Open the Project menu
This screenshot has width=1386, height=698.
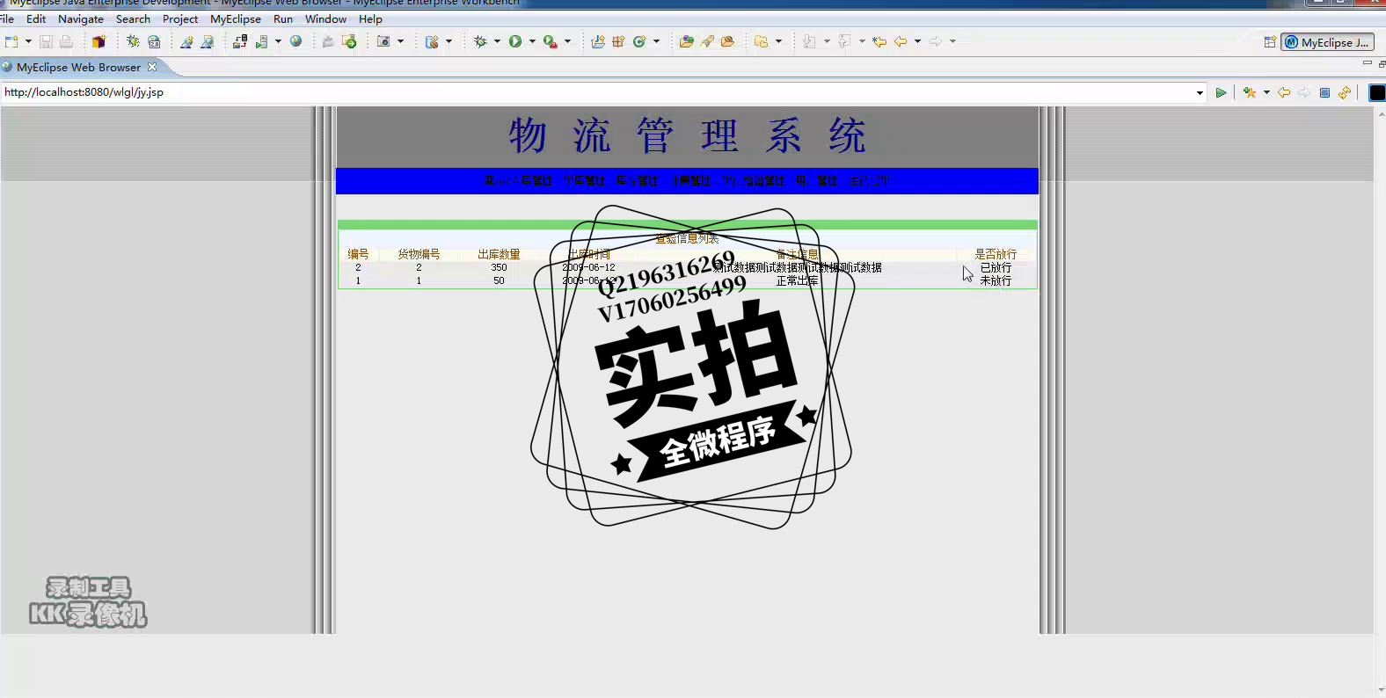click(x=180, y=18)
